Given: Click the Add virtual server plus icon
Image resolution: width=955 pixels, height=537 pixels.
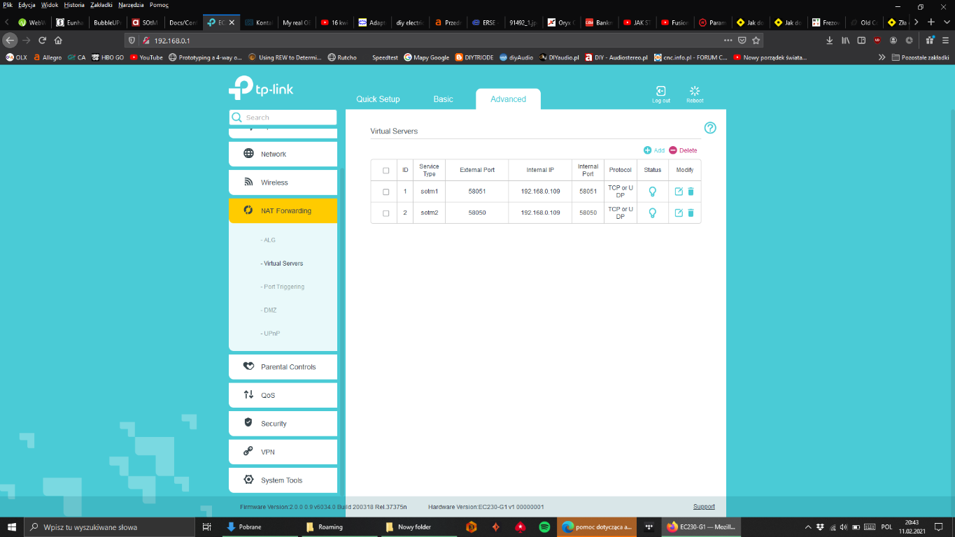Looking at the screenshot, I should pos(647,150).
